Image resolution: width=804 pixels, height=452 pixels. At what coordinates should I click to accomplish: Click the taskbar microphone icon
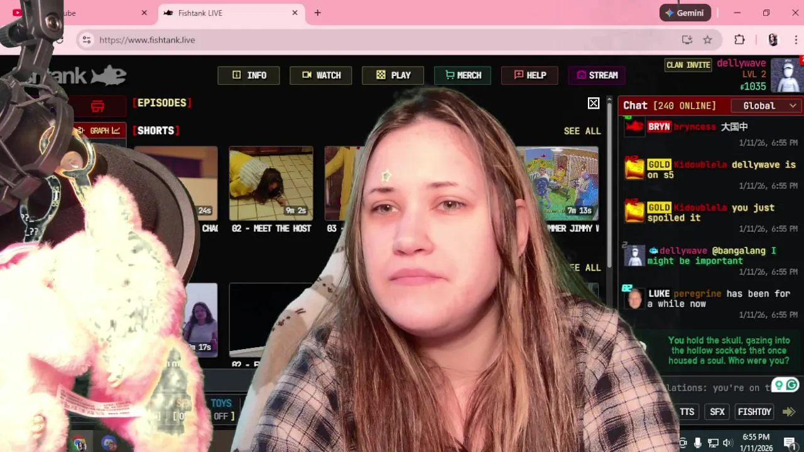tap(697, 443)
